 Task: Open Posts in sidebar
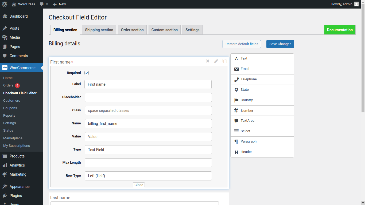(x=21, y=28)
